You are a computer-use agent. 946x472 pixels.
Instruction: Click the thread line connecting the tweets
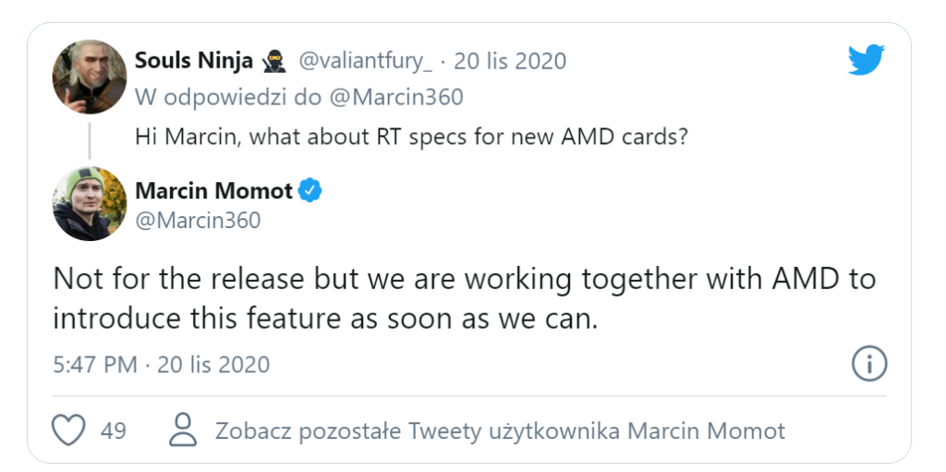coord(90,139)
